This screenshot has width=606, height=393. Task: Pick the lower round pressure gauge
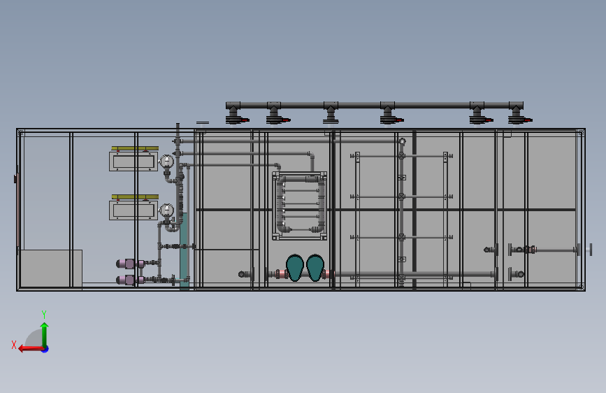click(x=166, y=210)
